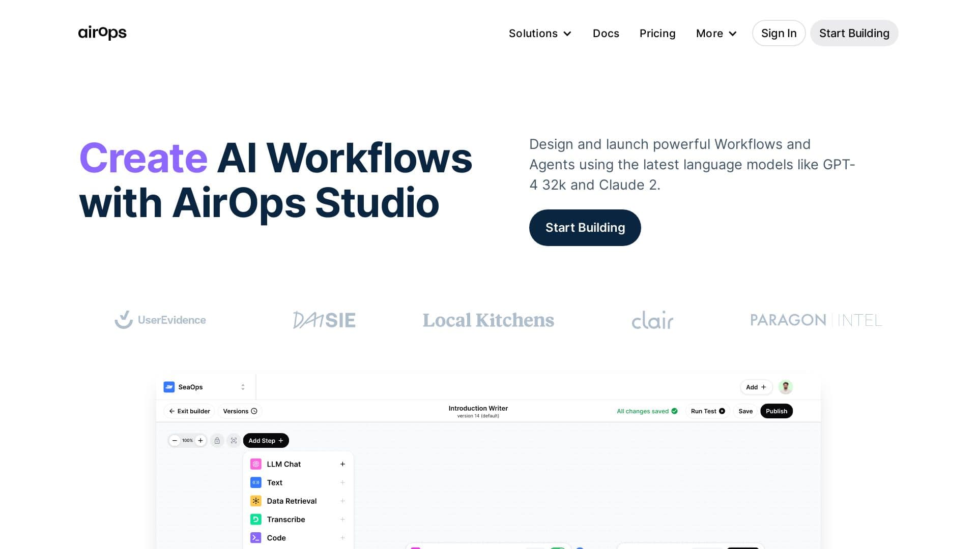
Task: Open the SeaOps workspace switcher
Action: [243, 387]
